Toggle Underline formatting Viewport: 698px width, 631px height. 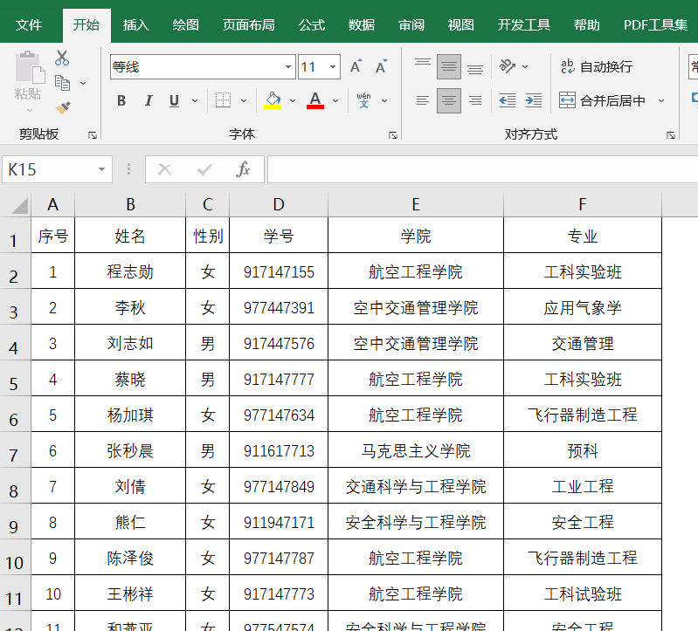click(174, 101)
